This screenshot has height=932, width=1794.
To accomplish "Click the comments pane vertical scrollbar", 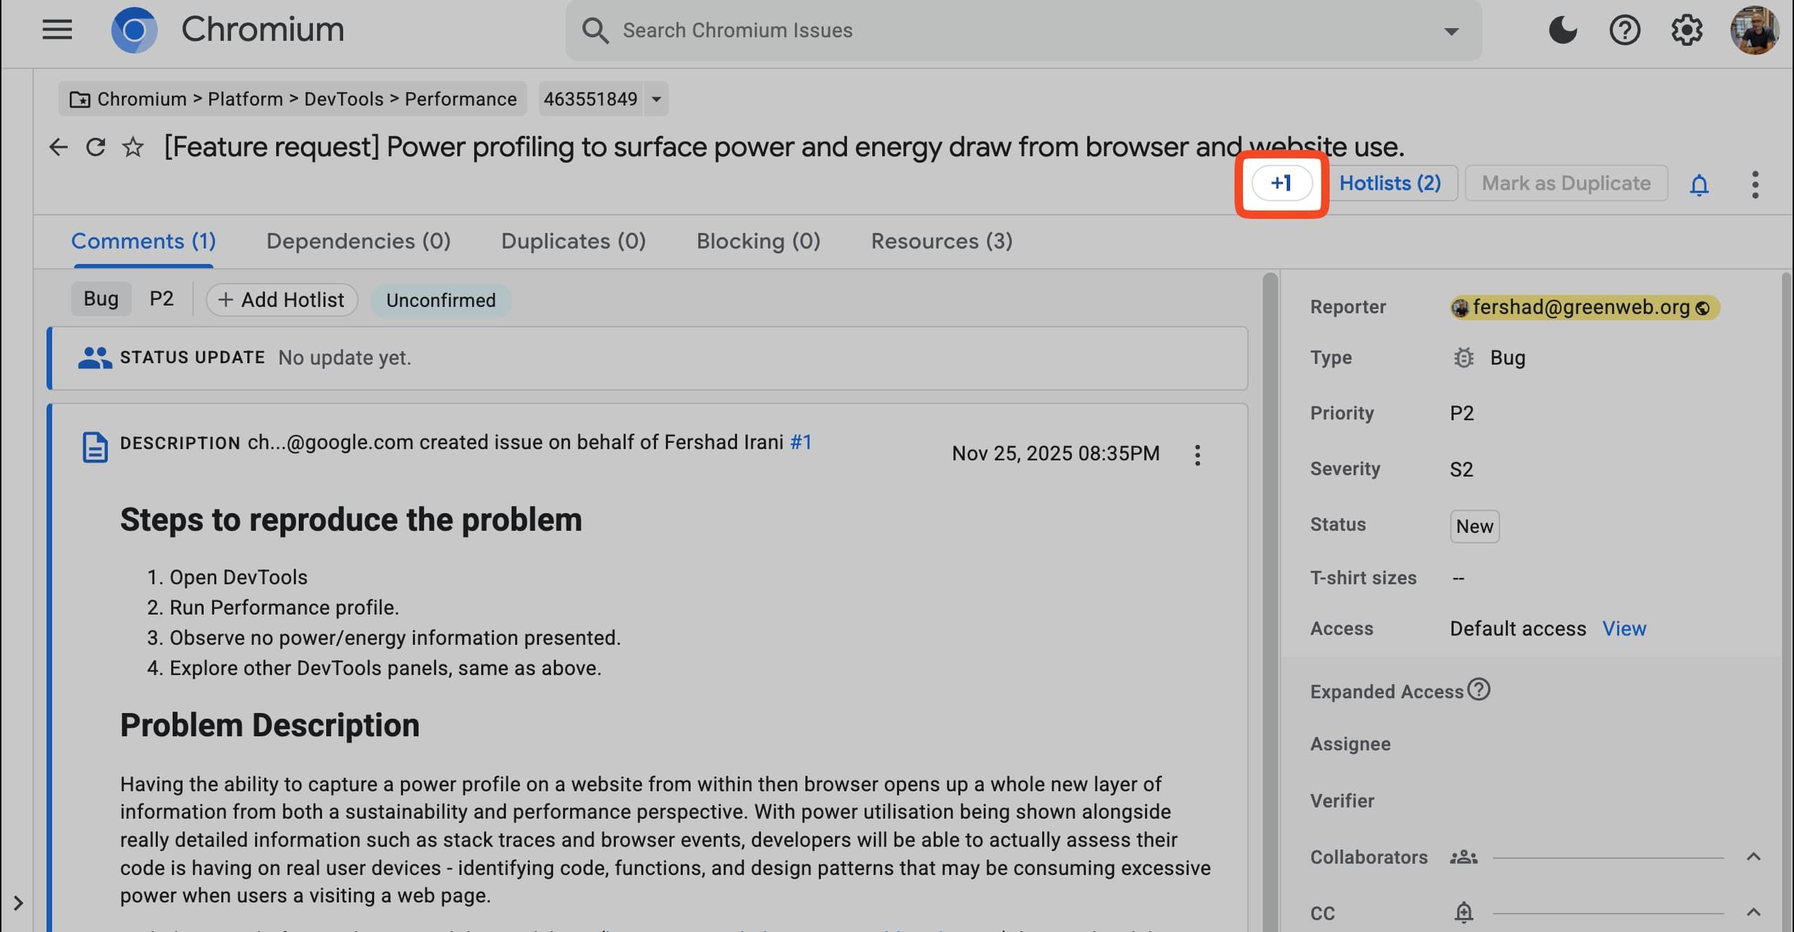I will [x=1270, y=602].
